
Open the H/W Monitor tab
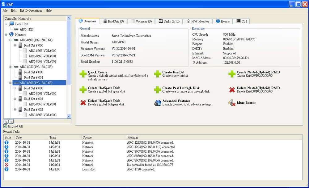(198, 21)
